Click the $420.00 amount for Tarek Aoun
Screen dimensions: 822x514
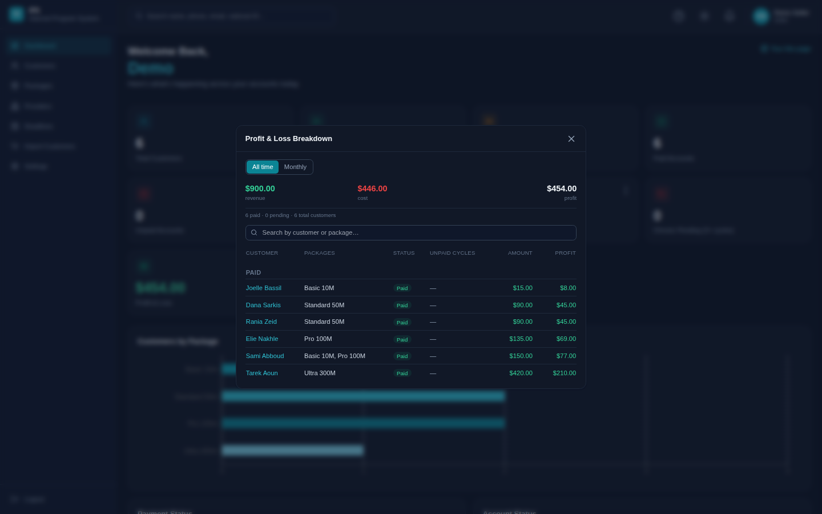point(521,373)
